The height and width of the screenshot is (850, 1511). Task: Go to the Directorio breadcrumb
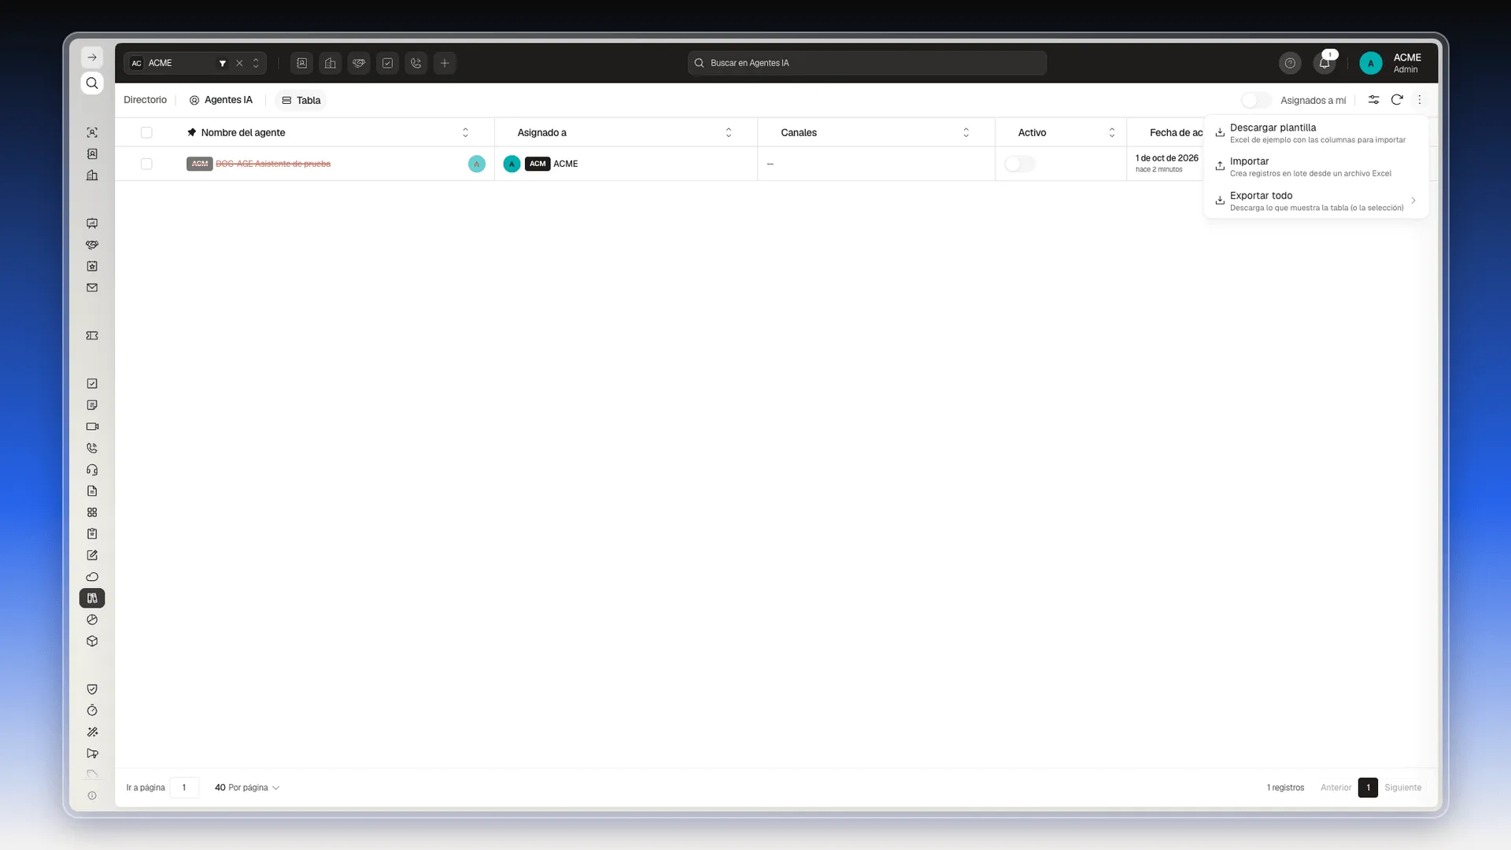tap(146, 100)
